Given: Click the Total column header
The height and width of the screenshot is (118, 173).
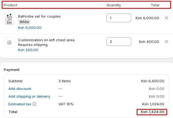Looking at the screenshot, I should [x=155, y=5].
